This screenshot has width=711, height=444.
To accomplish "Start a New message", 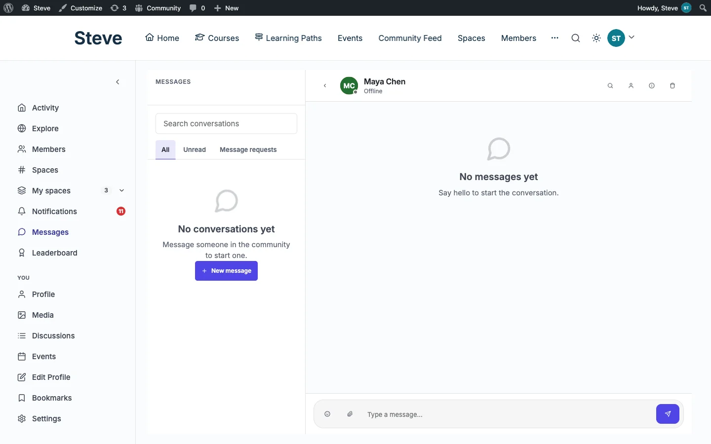I will pos(226,271).
